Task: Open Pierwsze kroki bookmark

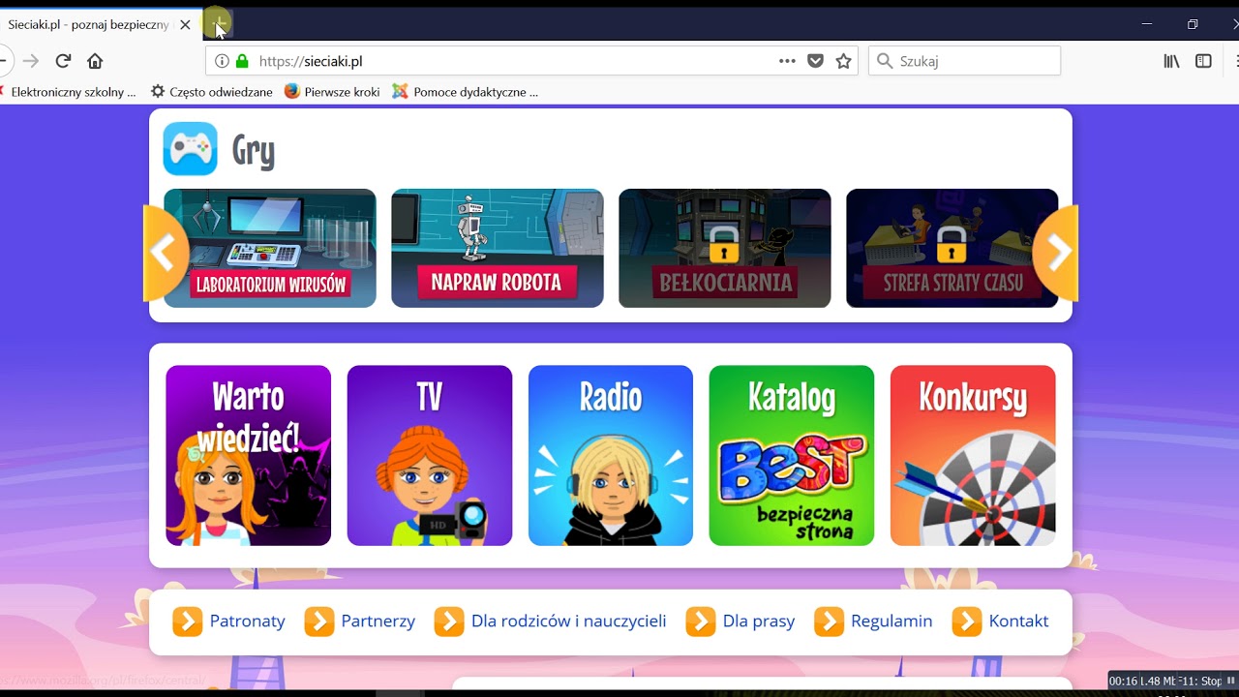Action: 332,92
